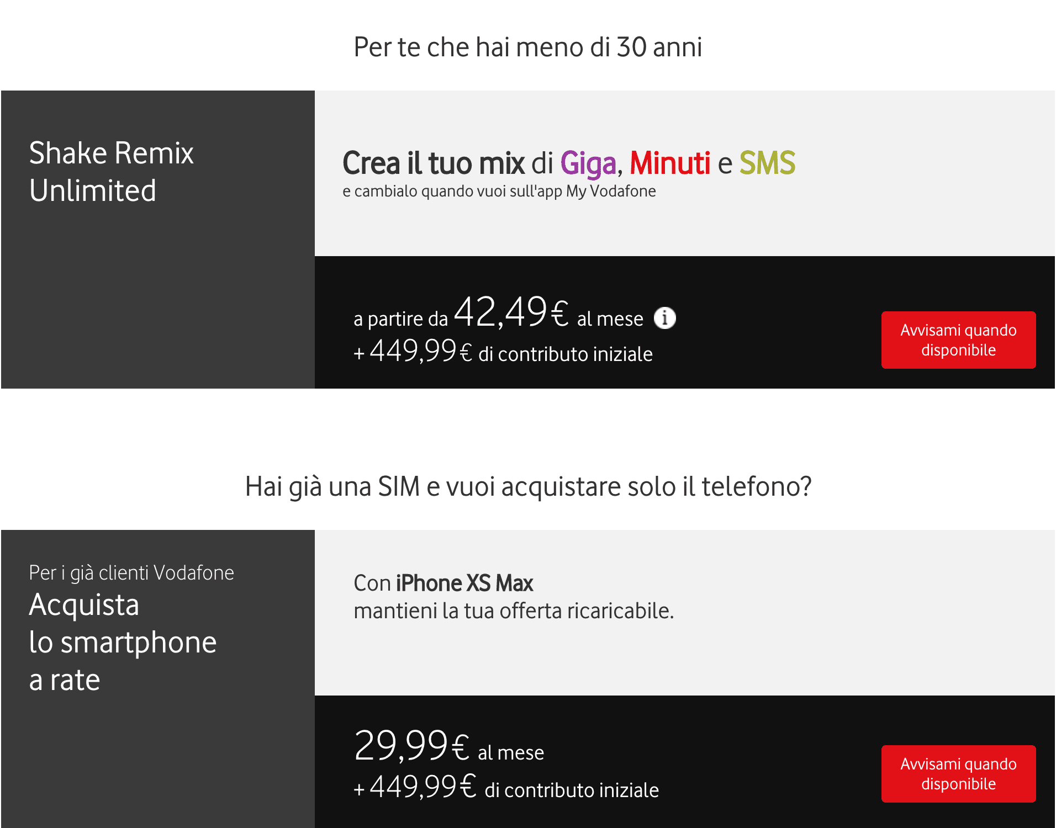Open the info icon beside 42,49€ al mese
The width and height of the screenshot is (1056, 828).
(x=665, y=318)
